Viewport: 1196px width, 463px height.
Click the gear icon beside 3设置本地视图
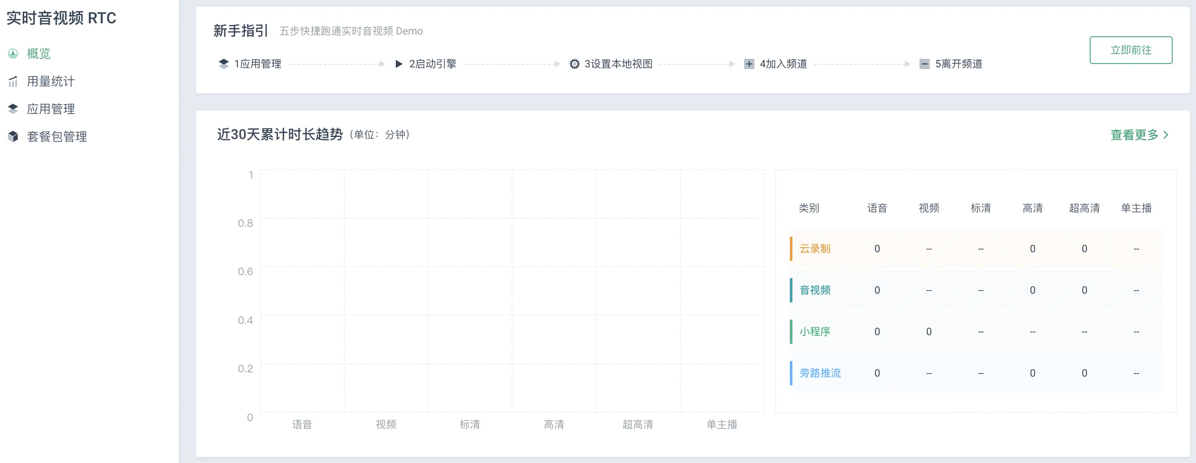point(574,64)
